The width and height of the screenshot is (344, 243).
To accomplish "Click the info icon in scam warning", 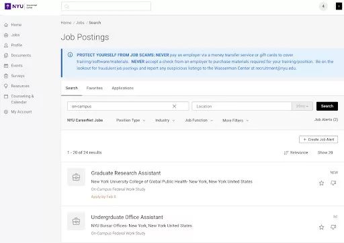I will [x=70, y=54].
